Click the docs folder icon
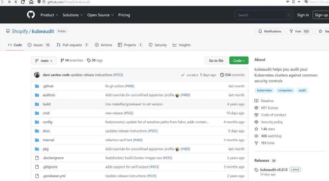The height and width of the screenshot is (181, 329). (x=37, y=131)
